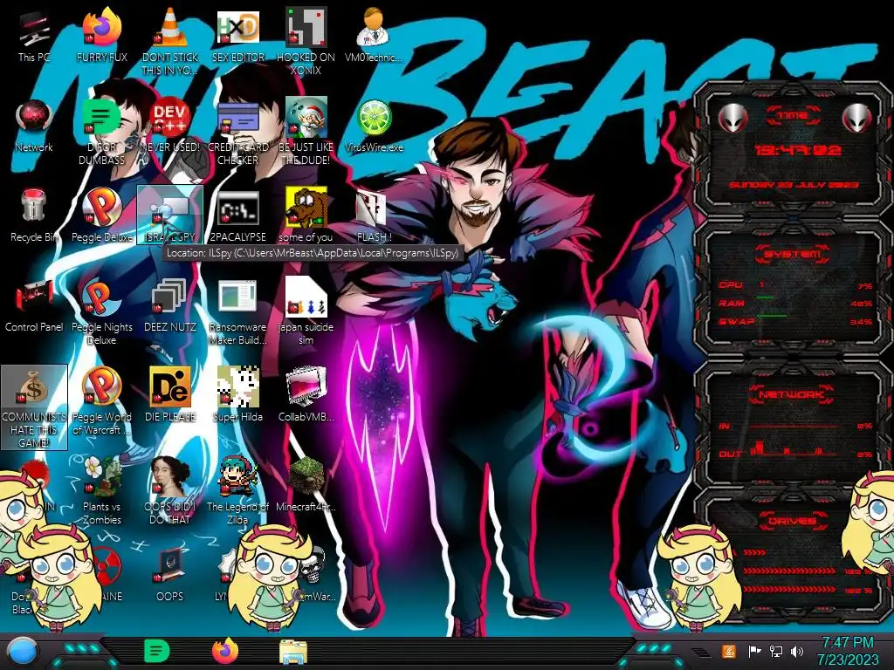Click the orange Java tray icon
The width and height of the screenshot is (894, 670).
click(728, 651)
